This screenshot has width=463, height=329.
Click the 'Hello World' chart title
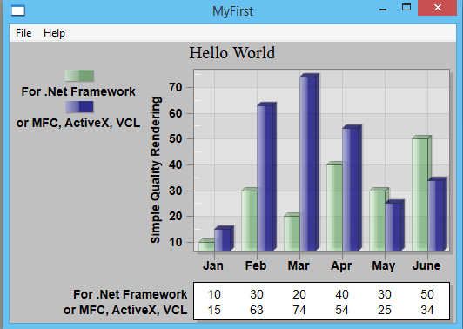pyautogui.click(x=232, y=53)
